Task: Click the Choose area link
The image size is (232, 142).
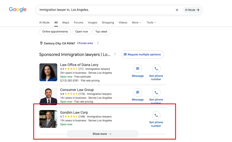Action: click(85, 43)
